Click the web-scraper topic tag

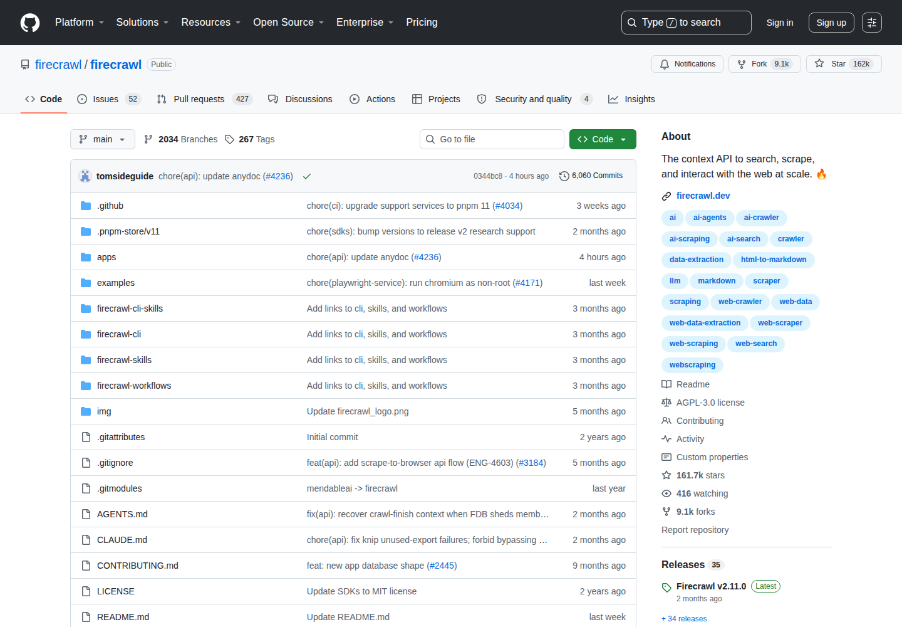(780, 323)
